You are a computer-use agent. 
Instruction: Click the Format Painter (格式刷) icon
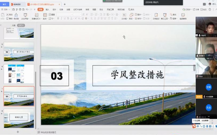[x=16, y=16]
